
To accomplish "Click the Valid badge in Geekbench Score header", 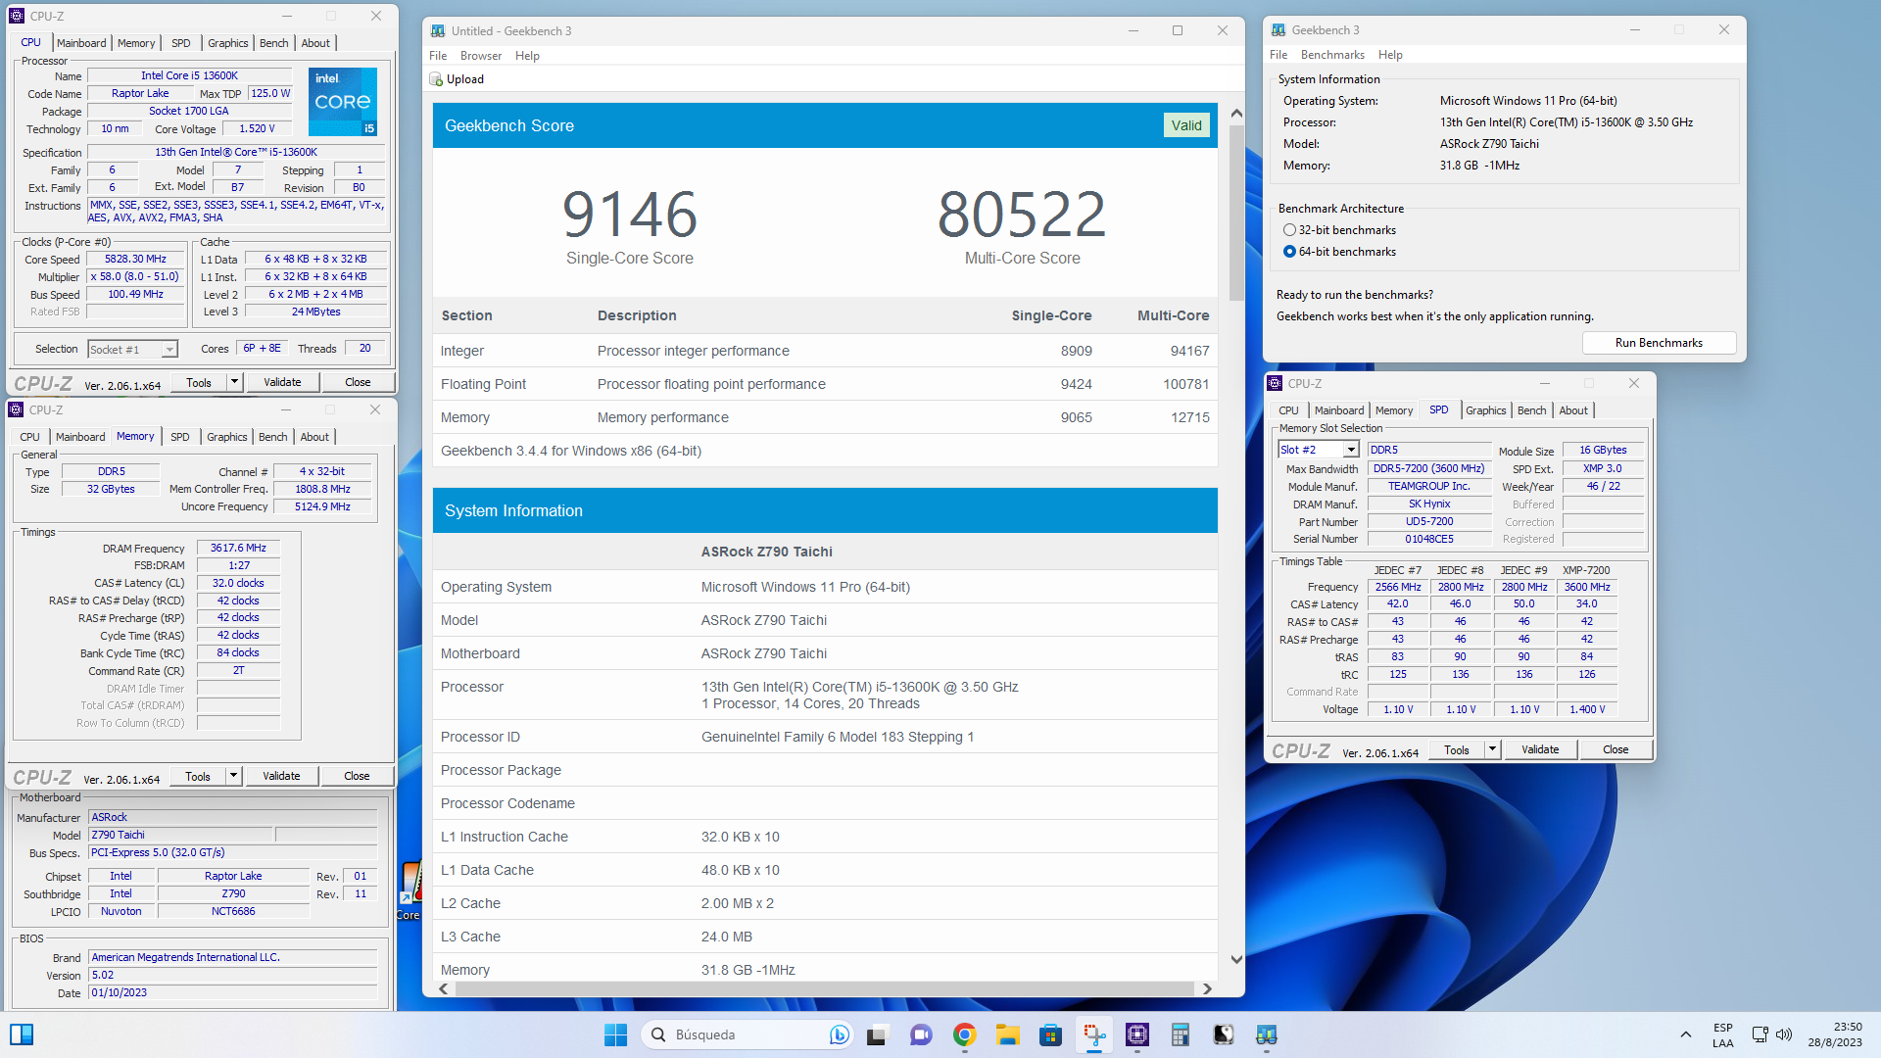I will click(x=1186, y=125).
